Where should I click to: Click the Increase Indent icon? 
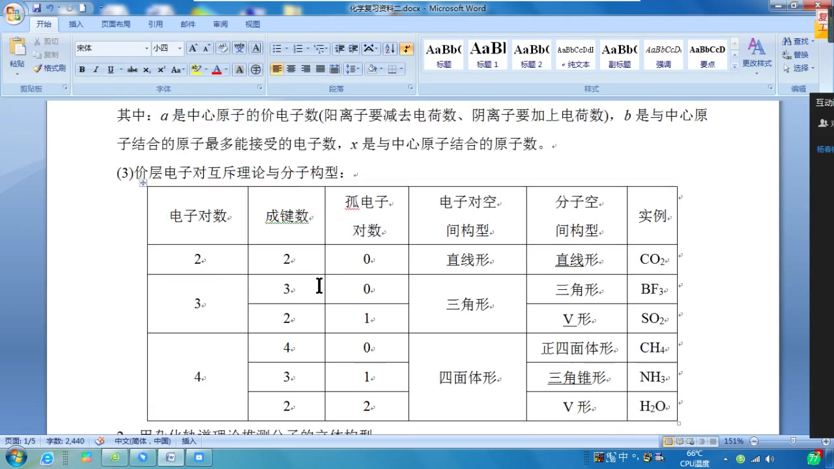tap(353, 48)
